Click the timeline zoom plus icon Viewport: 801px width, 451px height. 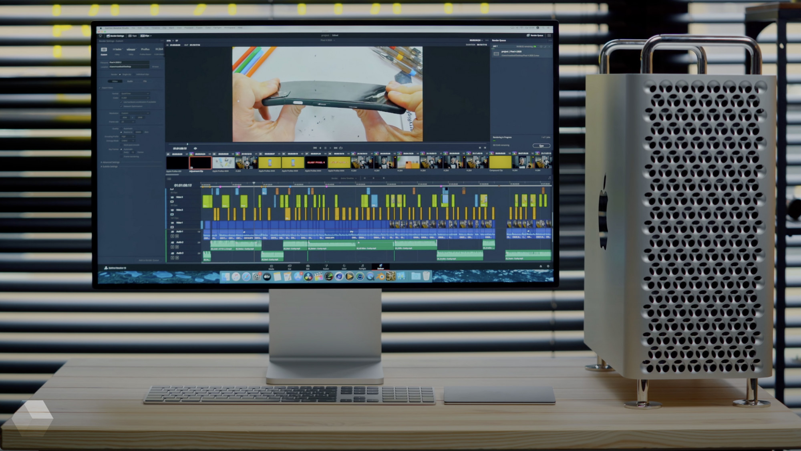(384, 178)
